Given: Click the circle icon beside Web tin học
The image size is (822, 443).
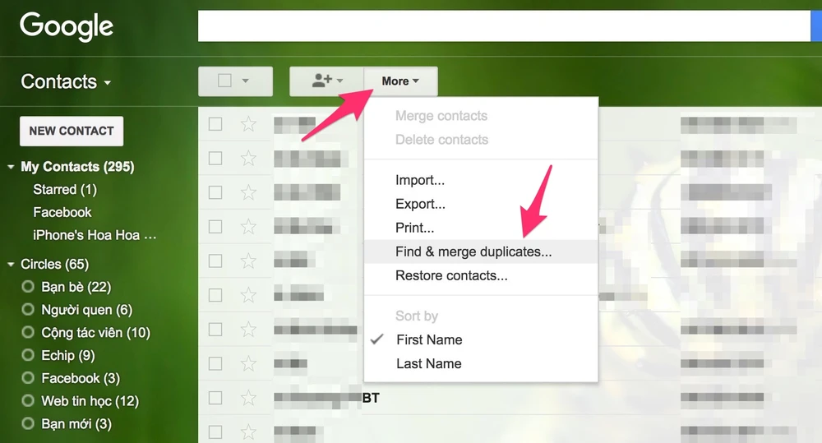Looking at the screenshot, I should pyautogui.click(x=28, y=401).
